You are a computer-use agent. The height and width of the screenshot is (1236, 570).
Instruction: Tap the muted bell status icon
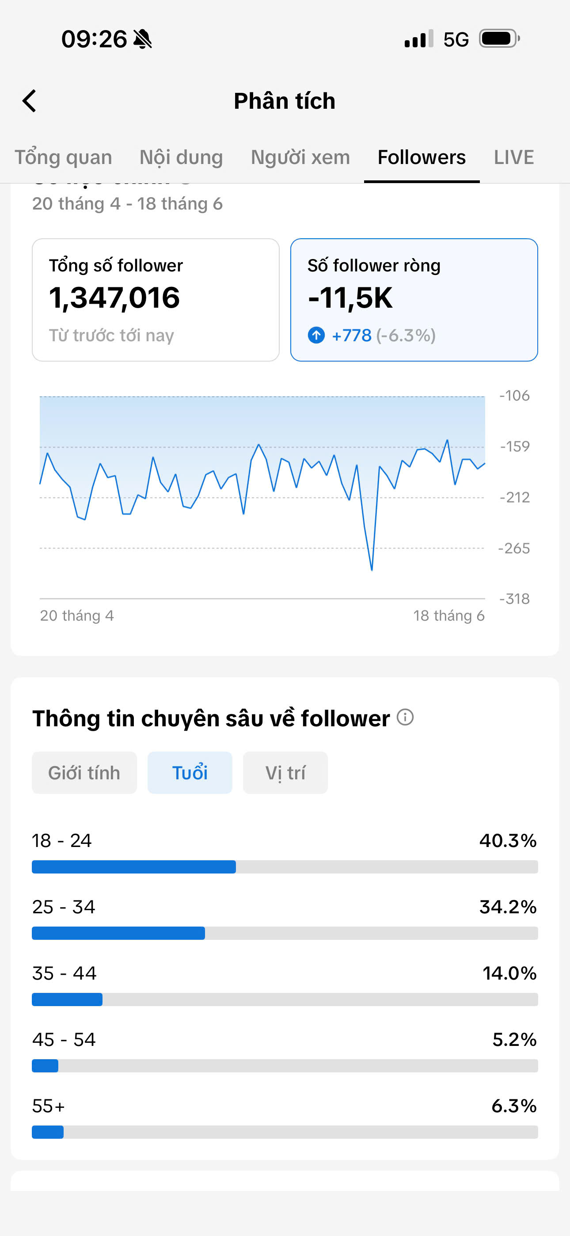pyautogui.click(x=142, y=39)
